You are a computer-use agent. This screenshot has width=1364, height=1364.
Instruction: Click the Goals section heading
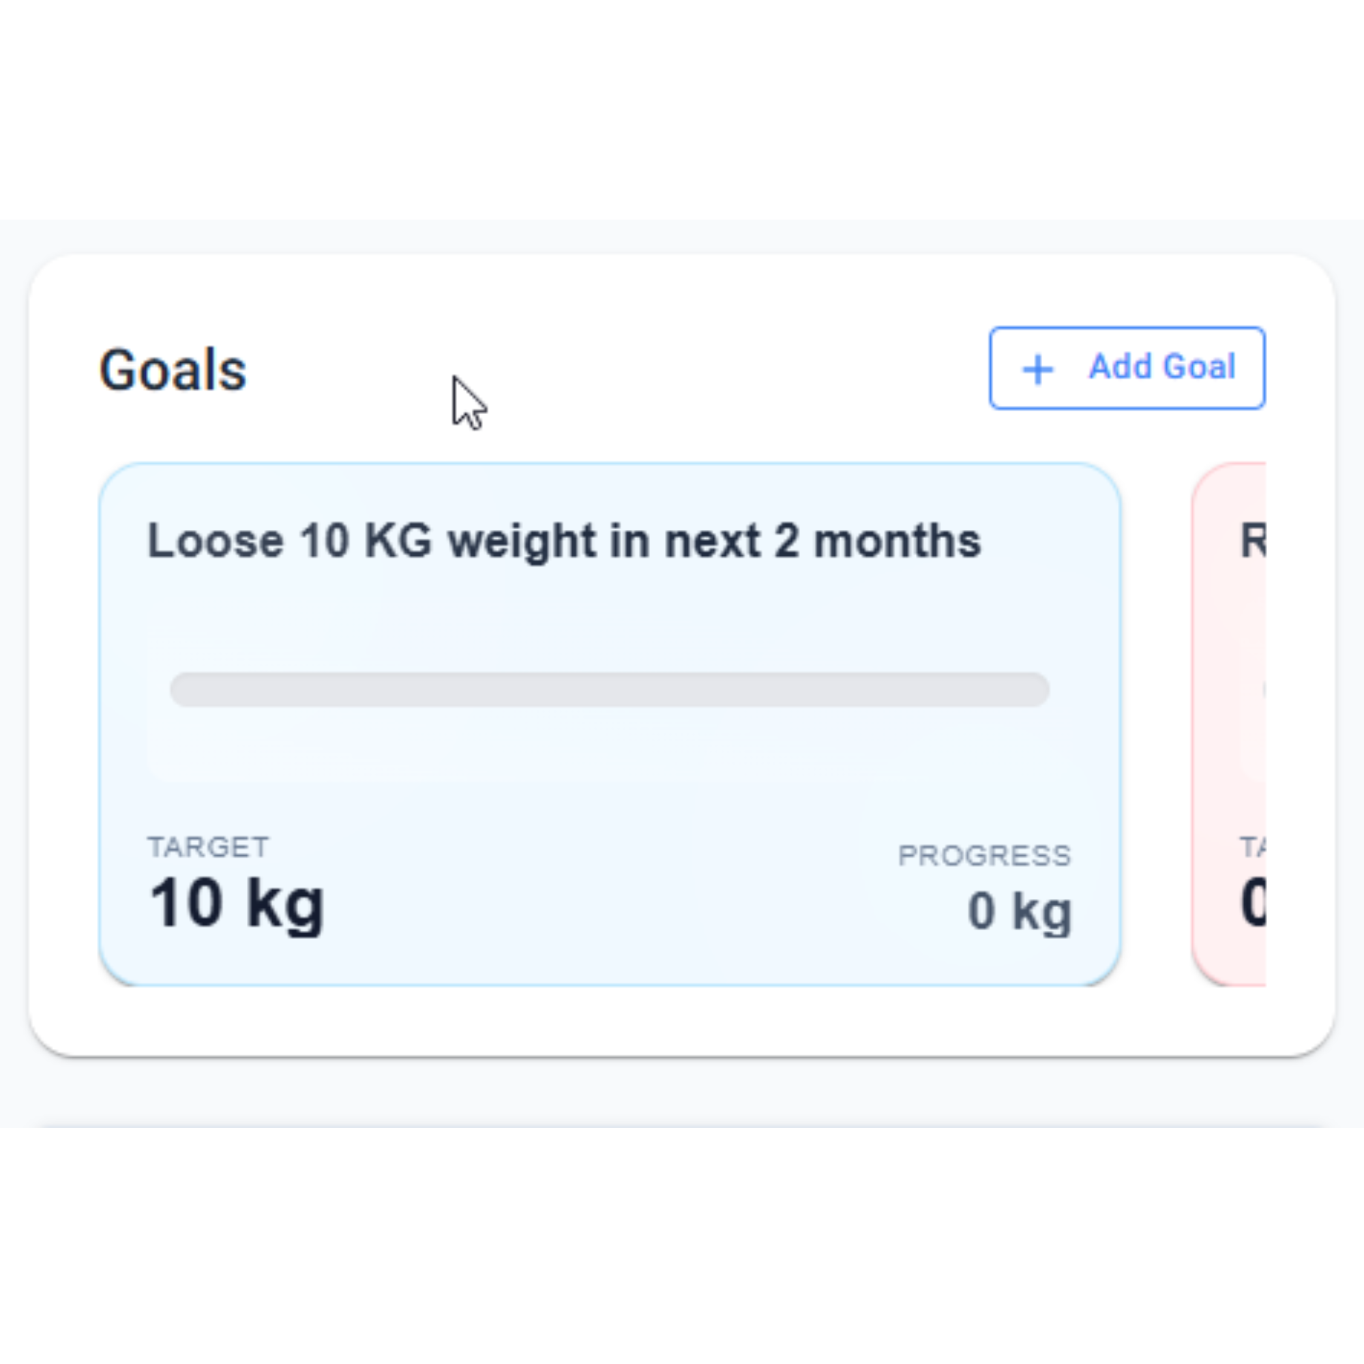pos(173,369)
